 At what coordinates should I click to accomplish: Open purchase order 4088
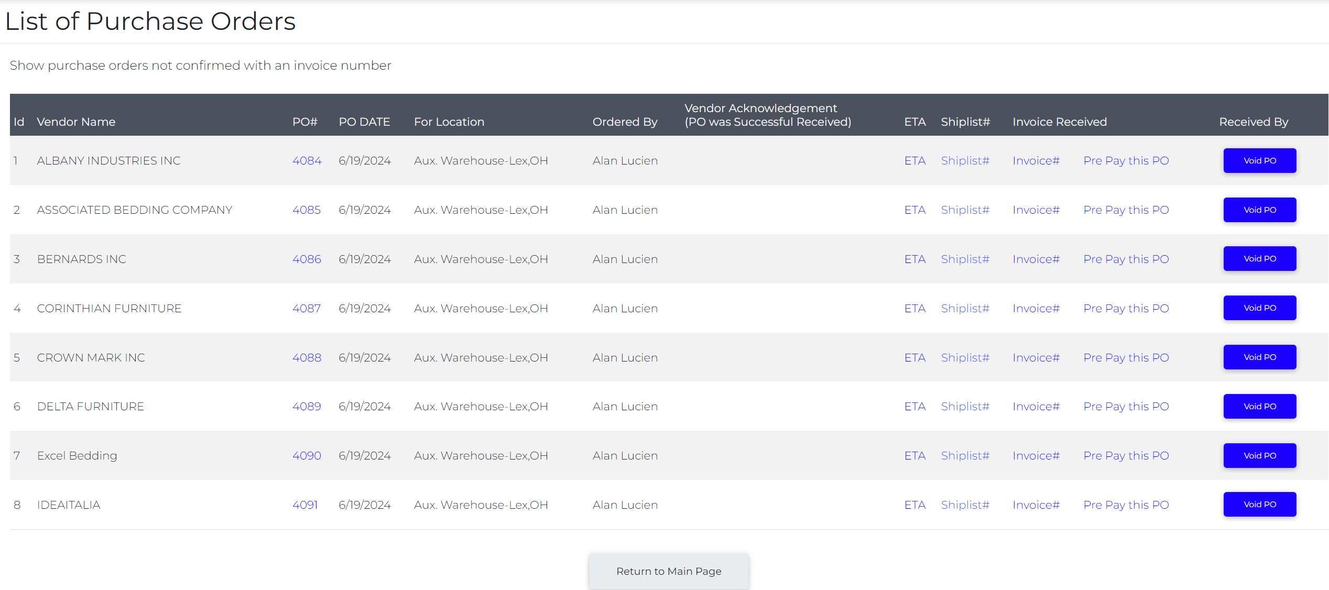point(307,358)
